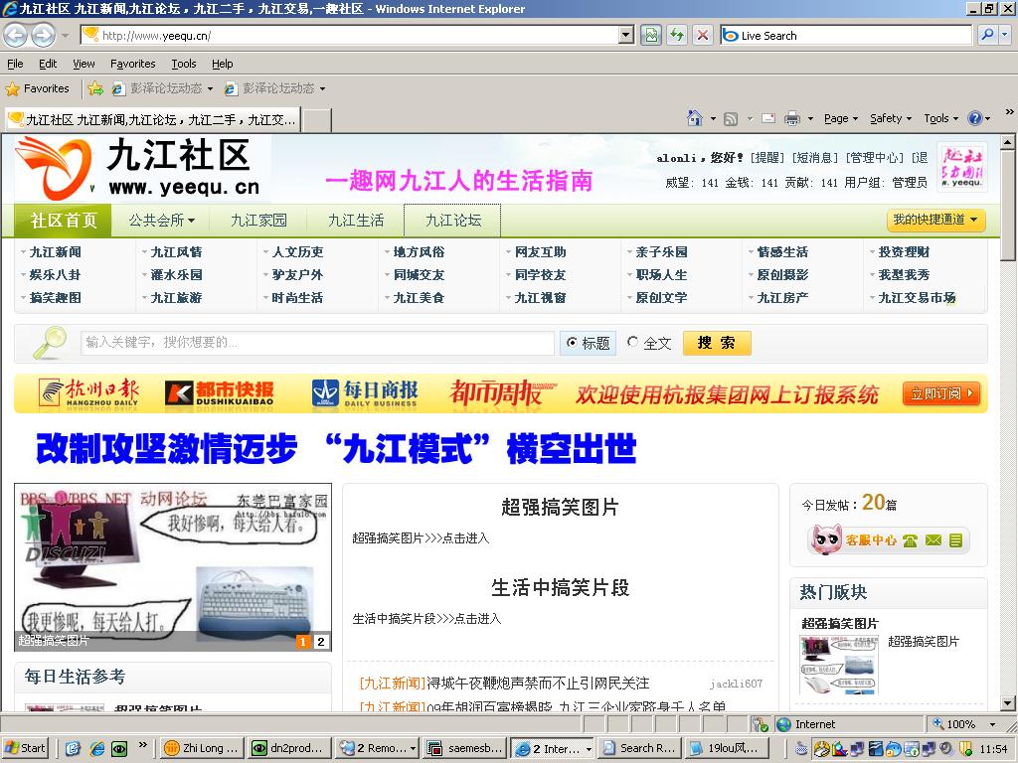The width and height of the screenshot is (1018, 763).
Task: Click the Home icon in the command bar
Action: [695, 118]
